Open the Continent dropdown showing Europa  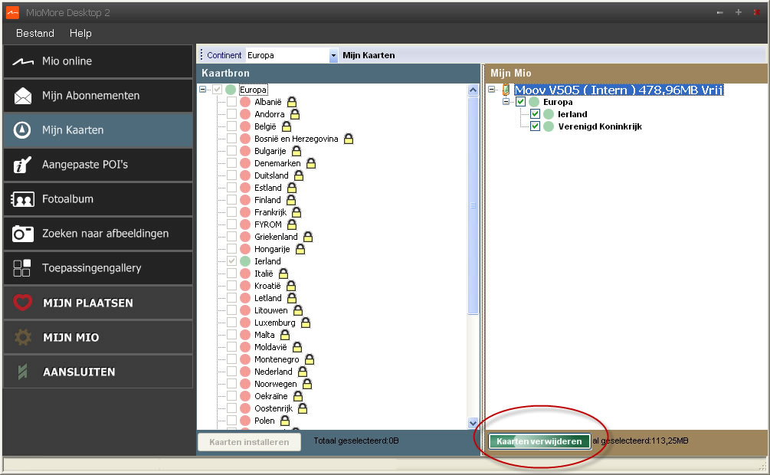pyautogui.click(x=333, y=55)
